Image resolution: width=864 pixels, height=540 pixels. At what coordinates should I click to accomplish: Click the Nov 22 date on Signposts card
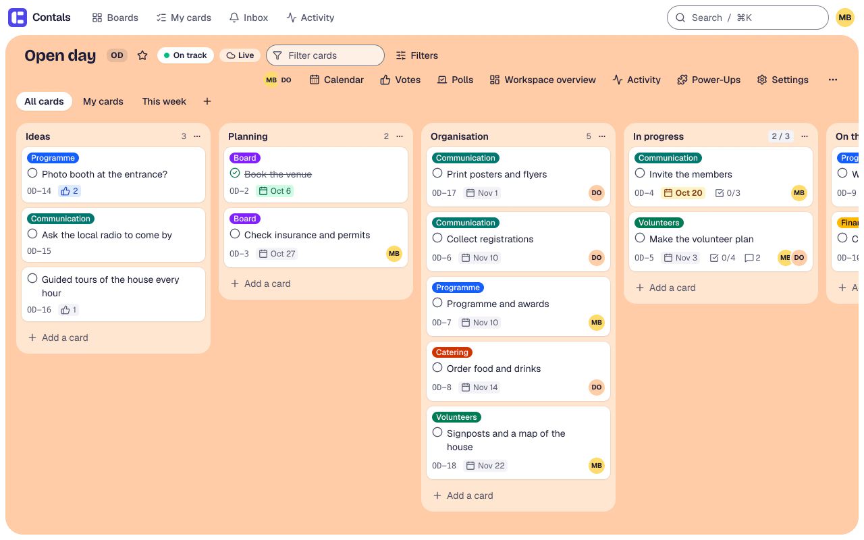[485, 466]
